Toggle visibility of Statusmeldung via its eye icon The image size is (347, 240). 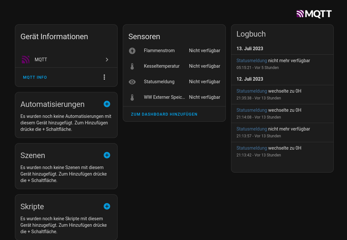click(132, 82)
